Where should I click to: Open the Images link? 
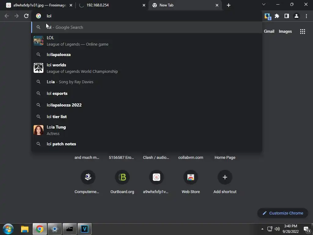point(285,32)
